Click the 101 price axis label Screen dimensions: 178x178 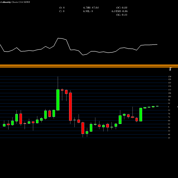(169, 96)
